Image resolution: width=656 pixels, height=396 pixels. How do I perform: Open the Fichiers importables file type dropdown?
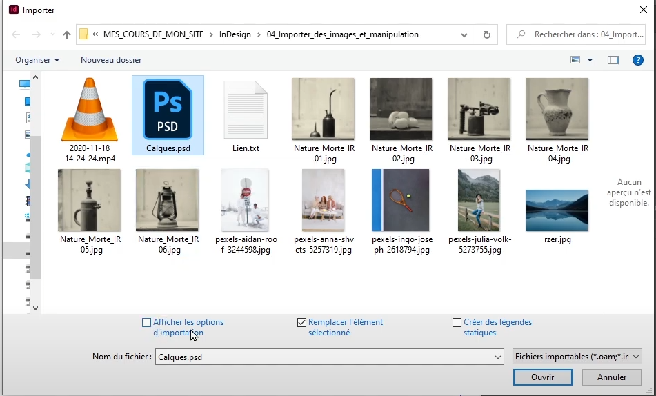pyautogui.click(x=577, y=357)
